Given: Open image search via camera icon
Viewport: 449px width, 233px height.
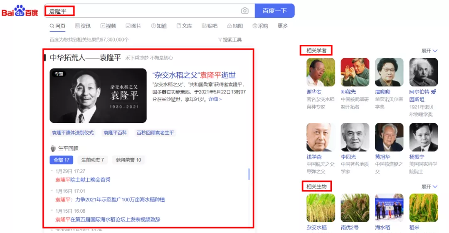Looking at the screenshot, I should [244, 11].
